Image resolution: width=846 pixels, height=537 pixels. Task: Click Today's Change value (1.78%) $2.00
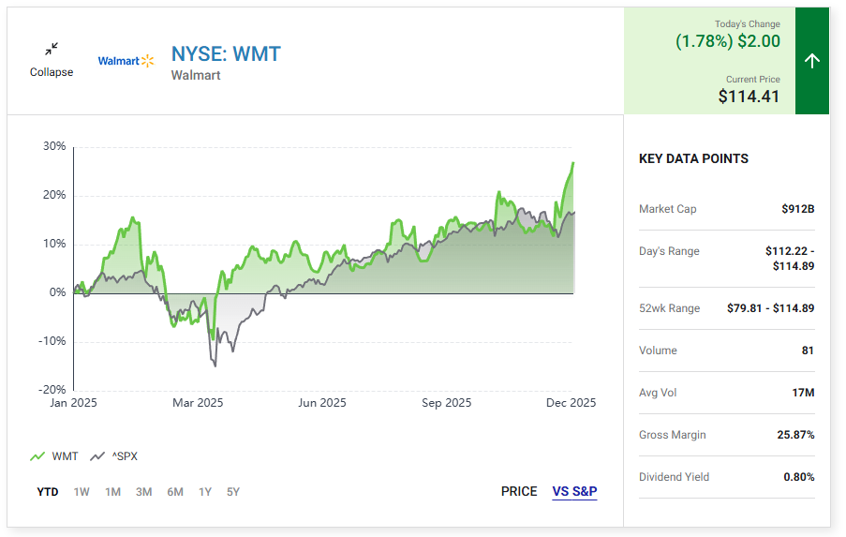[728, 41]
